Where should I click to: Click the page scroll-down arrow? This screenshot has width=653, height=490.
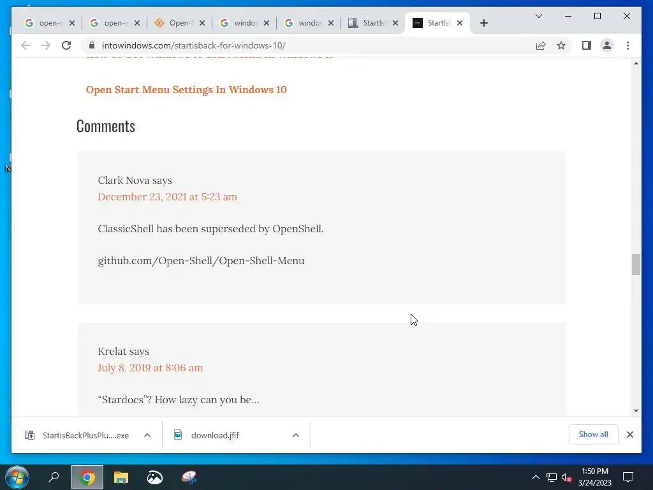point(636,411)
